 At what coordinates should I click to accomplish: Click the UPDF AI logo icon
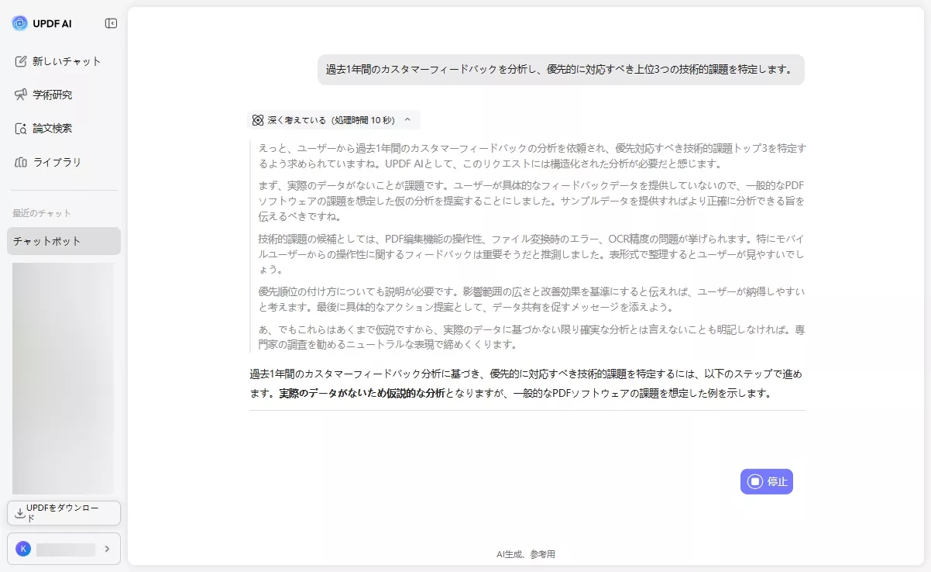coord(22,22)
